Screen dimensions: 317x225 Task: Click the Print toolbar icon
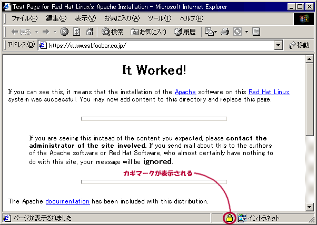tap(225, 32)
